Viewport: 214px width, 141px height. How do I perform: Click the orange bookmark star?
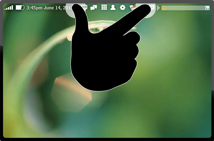[164, 8]
